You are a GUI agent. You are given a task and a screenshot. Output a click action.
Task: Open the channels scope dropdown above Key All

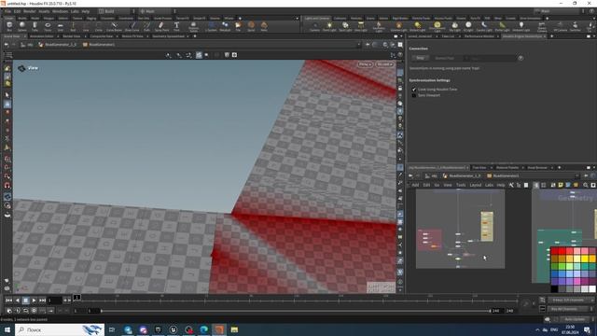click(x=570, y=301)
